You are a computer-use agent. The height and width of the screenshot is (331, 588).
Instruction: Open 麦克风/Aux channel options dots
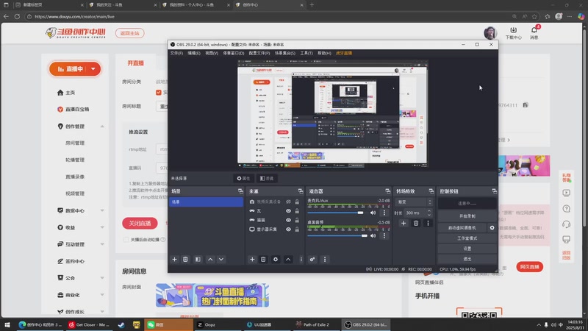pos(384,213)
